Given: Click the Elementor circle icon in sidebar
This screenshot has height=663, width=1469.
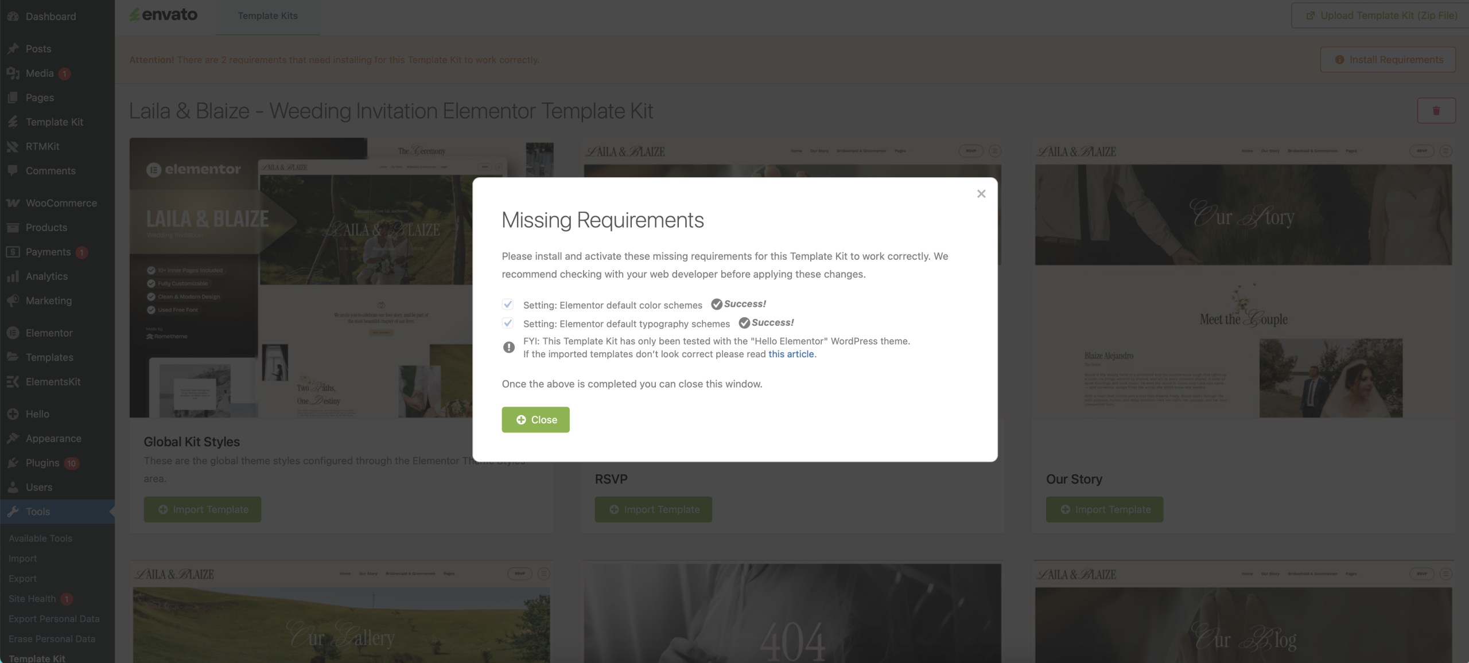Looking at the screenshot, I should [13, 333].
